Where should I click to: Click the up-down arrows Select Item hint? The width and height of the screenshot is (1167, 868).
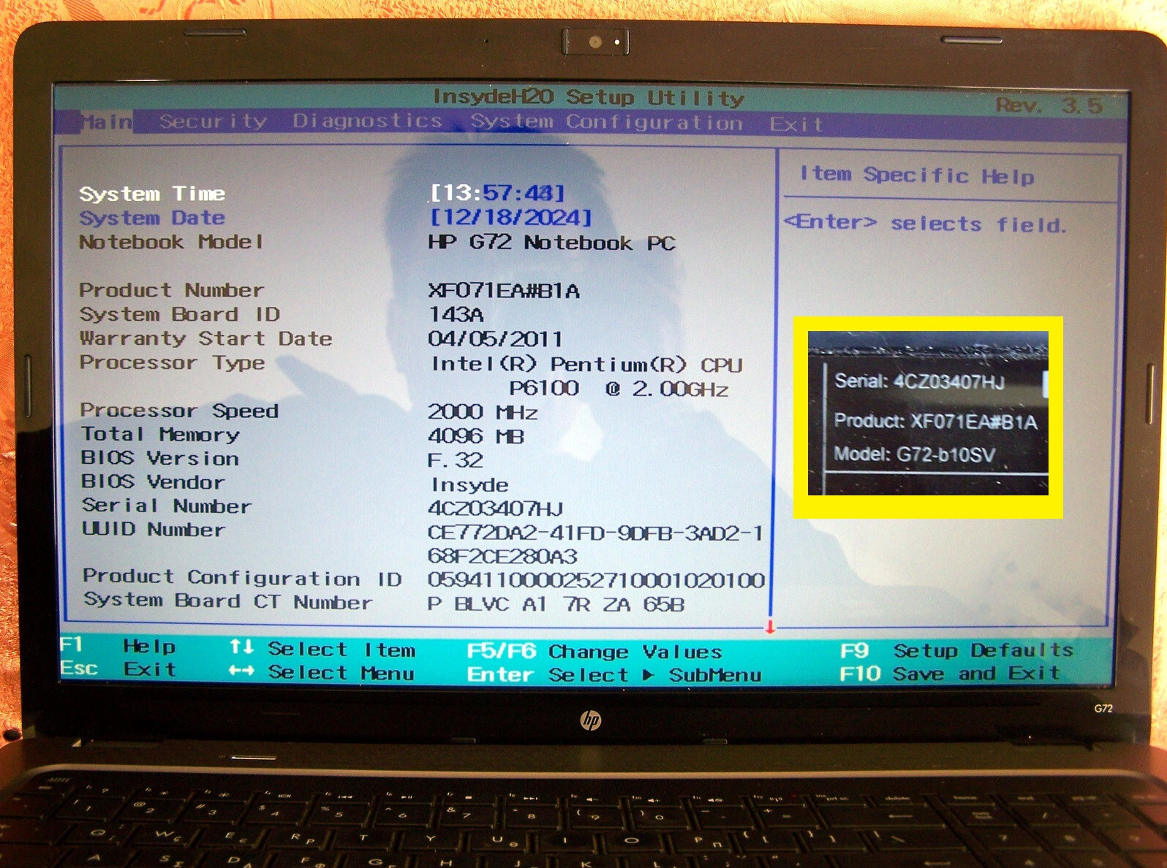322,648
